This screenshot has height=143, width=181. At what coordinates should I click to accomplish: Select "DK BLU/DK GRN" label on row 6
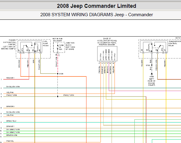point(13,112)
